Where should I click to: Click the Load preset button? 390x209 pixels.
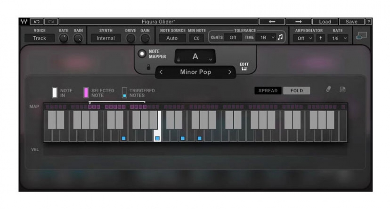tap(325, 22)
